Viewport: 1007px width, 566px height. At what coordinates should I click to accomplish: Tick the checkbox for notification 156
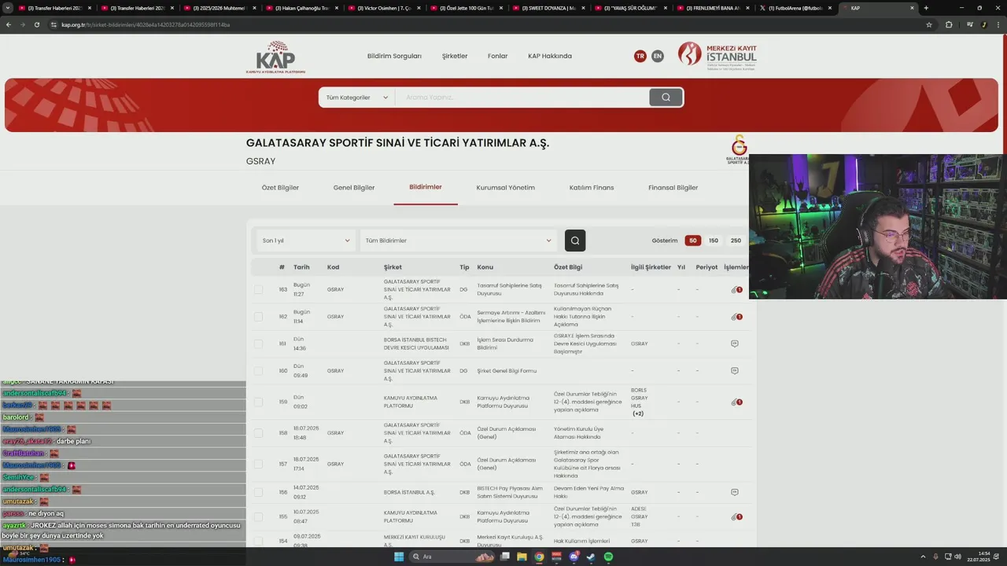click(x=258, y=492)
